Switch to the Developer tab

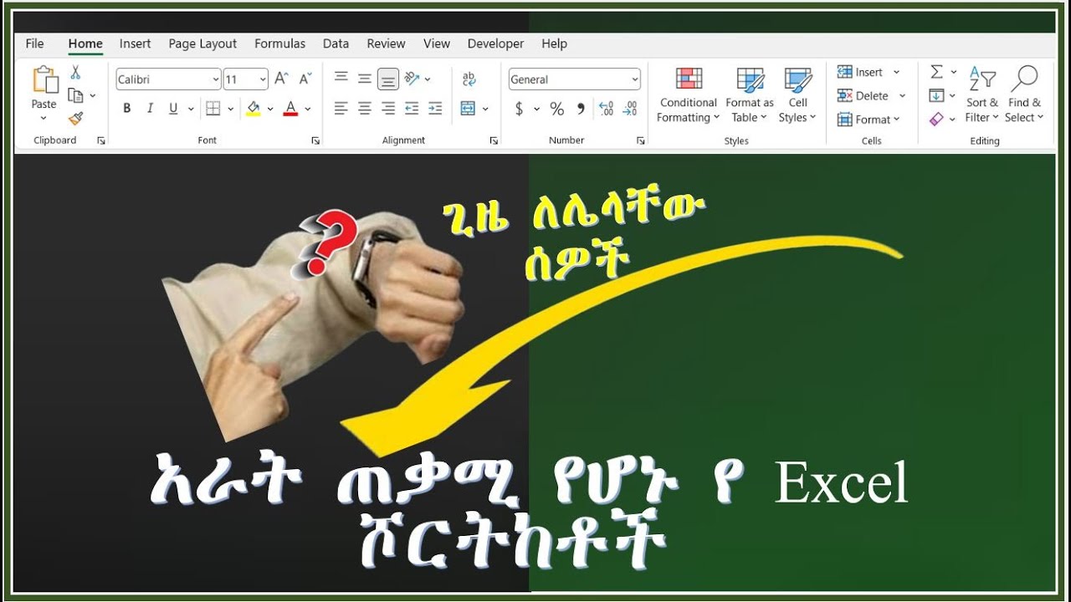[x=495, y=43]
